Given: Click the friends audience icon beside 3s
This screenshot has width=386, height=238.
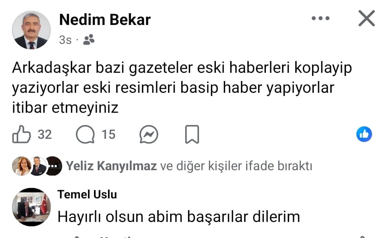Looking at the screenshot, I should (89, 40).
